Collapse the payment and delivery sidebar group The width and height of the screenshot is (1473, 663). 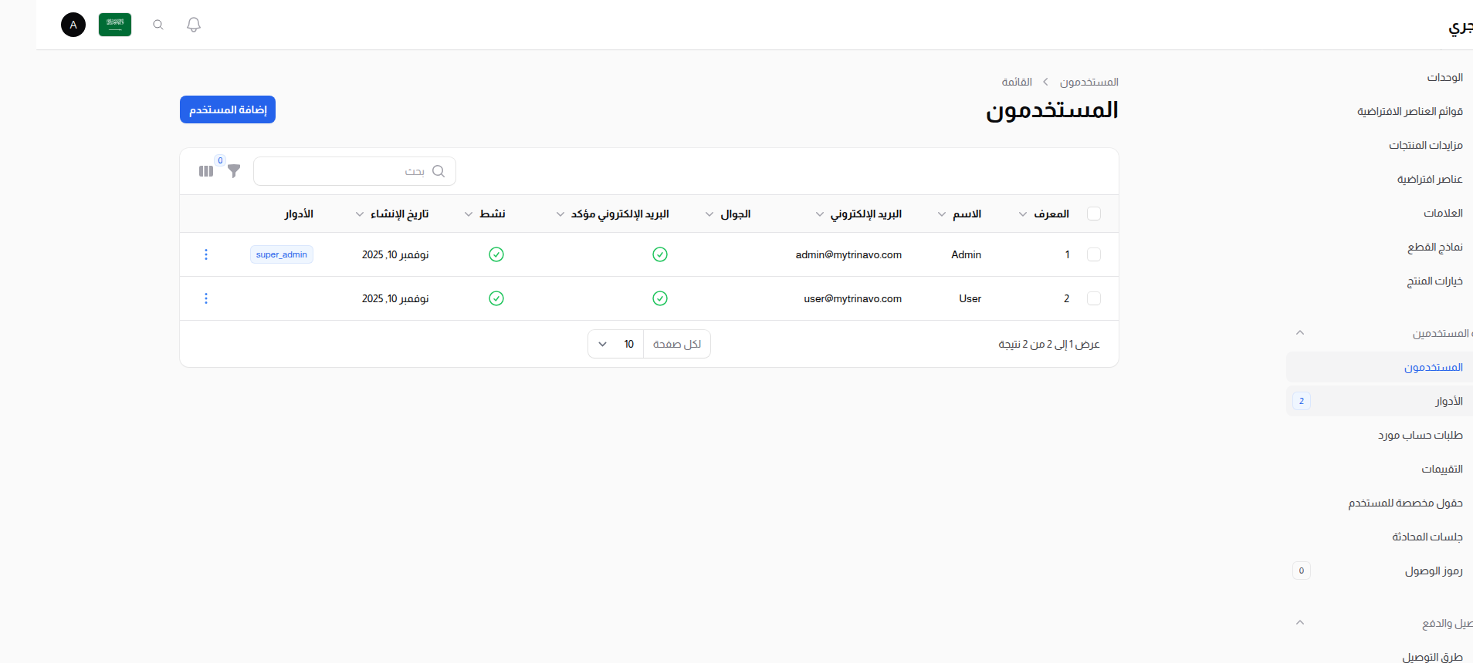1300,623
